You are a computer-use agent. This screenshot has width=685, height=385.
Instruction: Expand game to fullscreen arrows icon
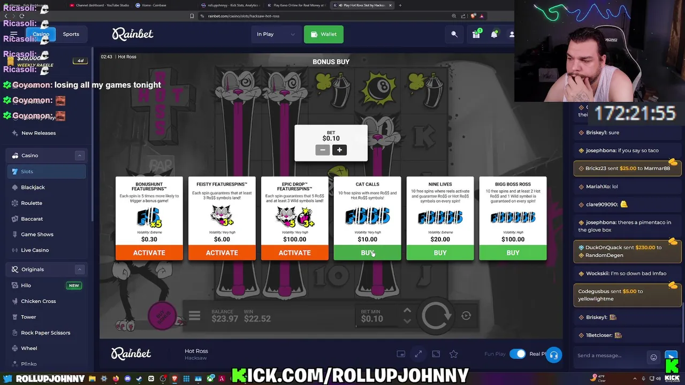click(418, 354)
